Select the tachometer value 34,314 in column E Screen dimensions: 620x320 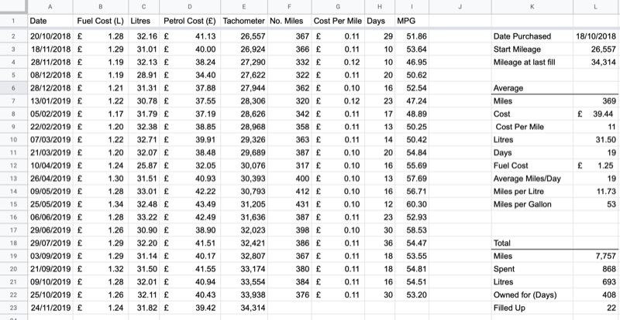tap(244, 308)
